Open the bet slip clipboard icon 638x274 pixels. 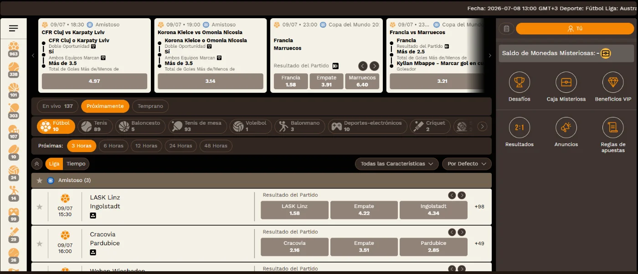(506, 29)
